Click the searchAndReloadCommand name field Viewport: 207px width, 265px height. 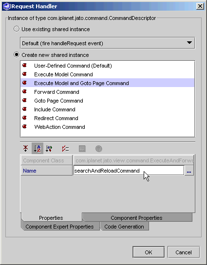129,171
